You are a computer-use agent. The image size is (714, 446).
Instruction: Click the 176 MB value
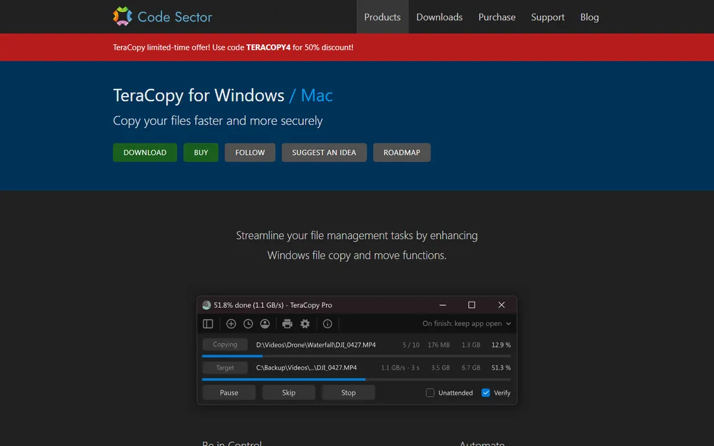click(x=439, y=345)
